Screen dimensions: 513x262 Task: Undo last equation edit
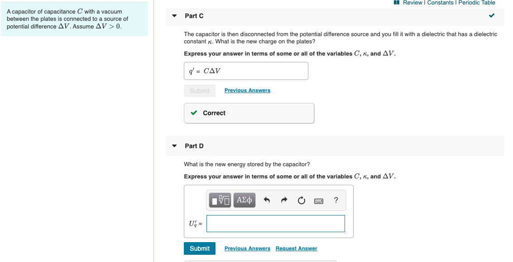pyautogui.click(x=267, y=200)
